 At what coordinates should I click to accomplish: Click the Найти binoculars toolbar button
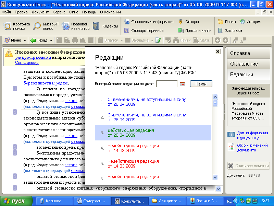pos(182,40)
